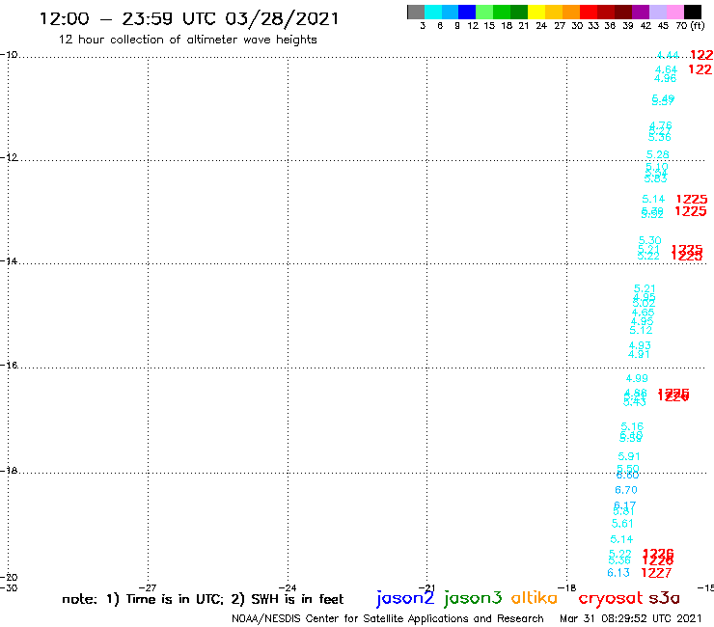Click the '70 (ft)' color bar label
Viewport: 714px width, 627px height.
690,26
